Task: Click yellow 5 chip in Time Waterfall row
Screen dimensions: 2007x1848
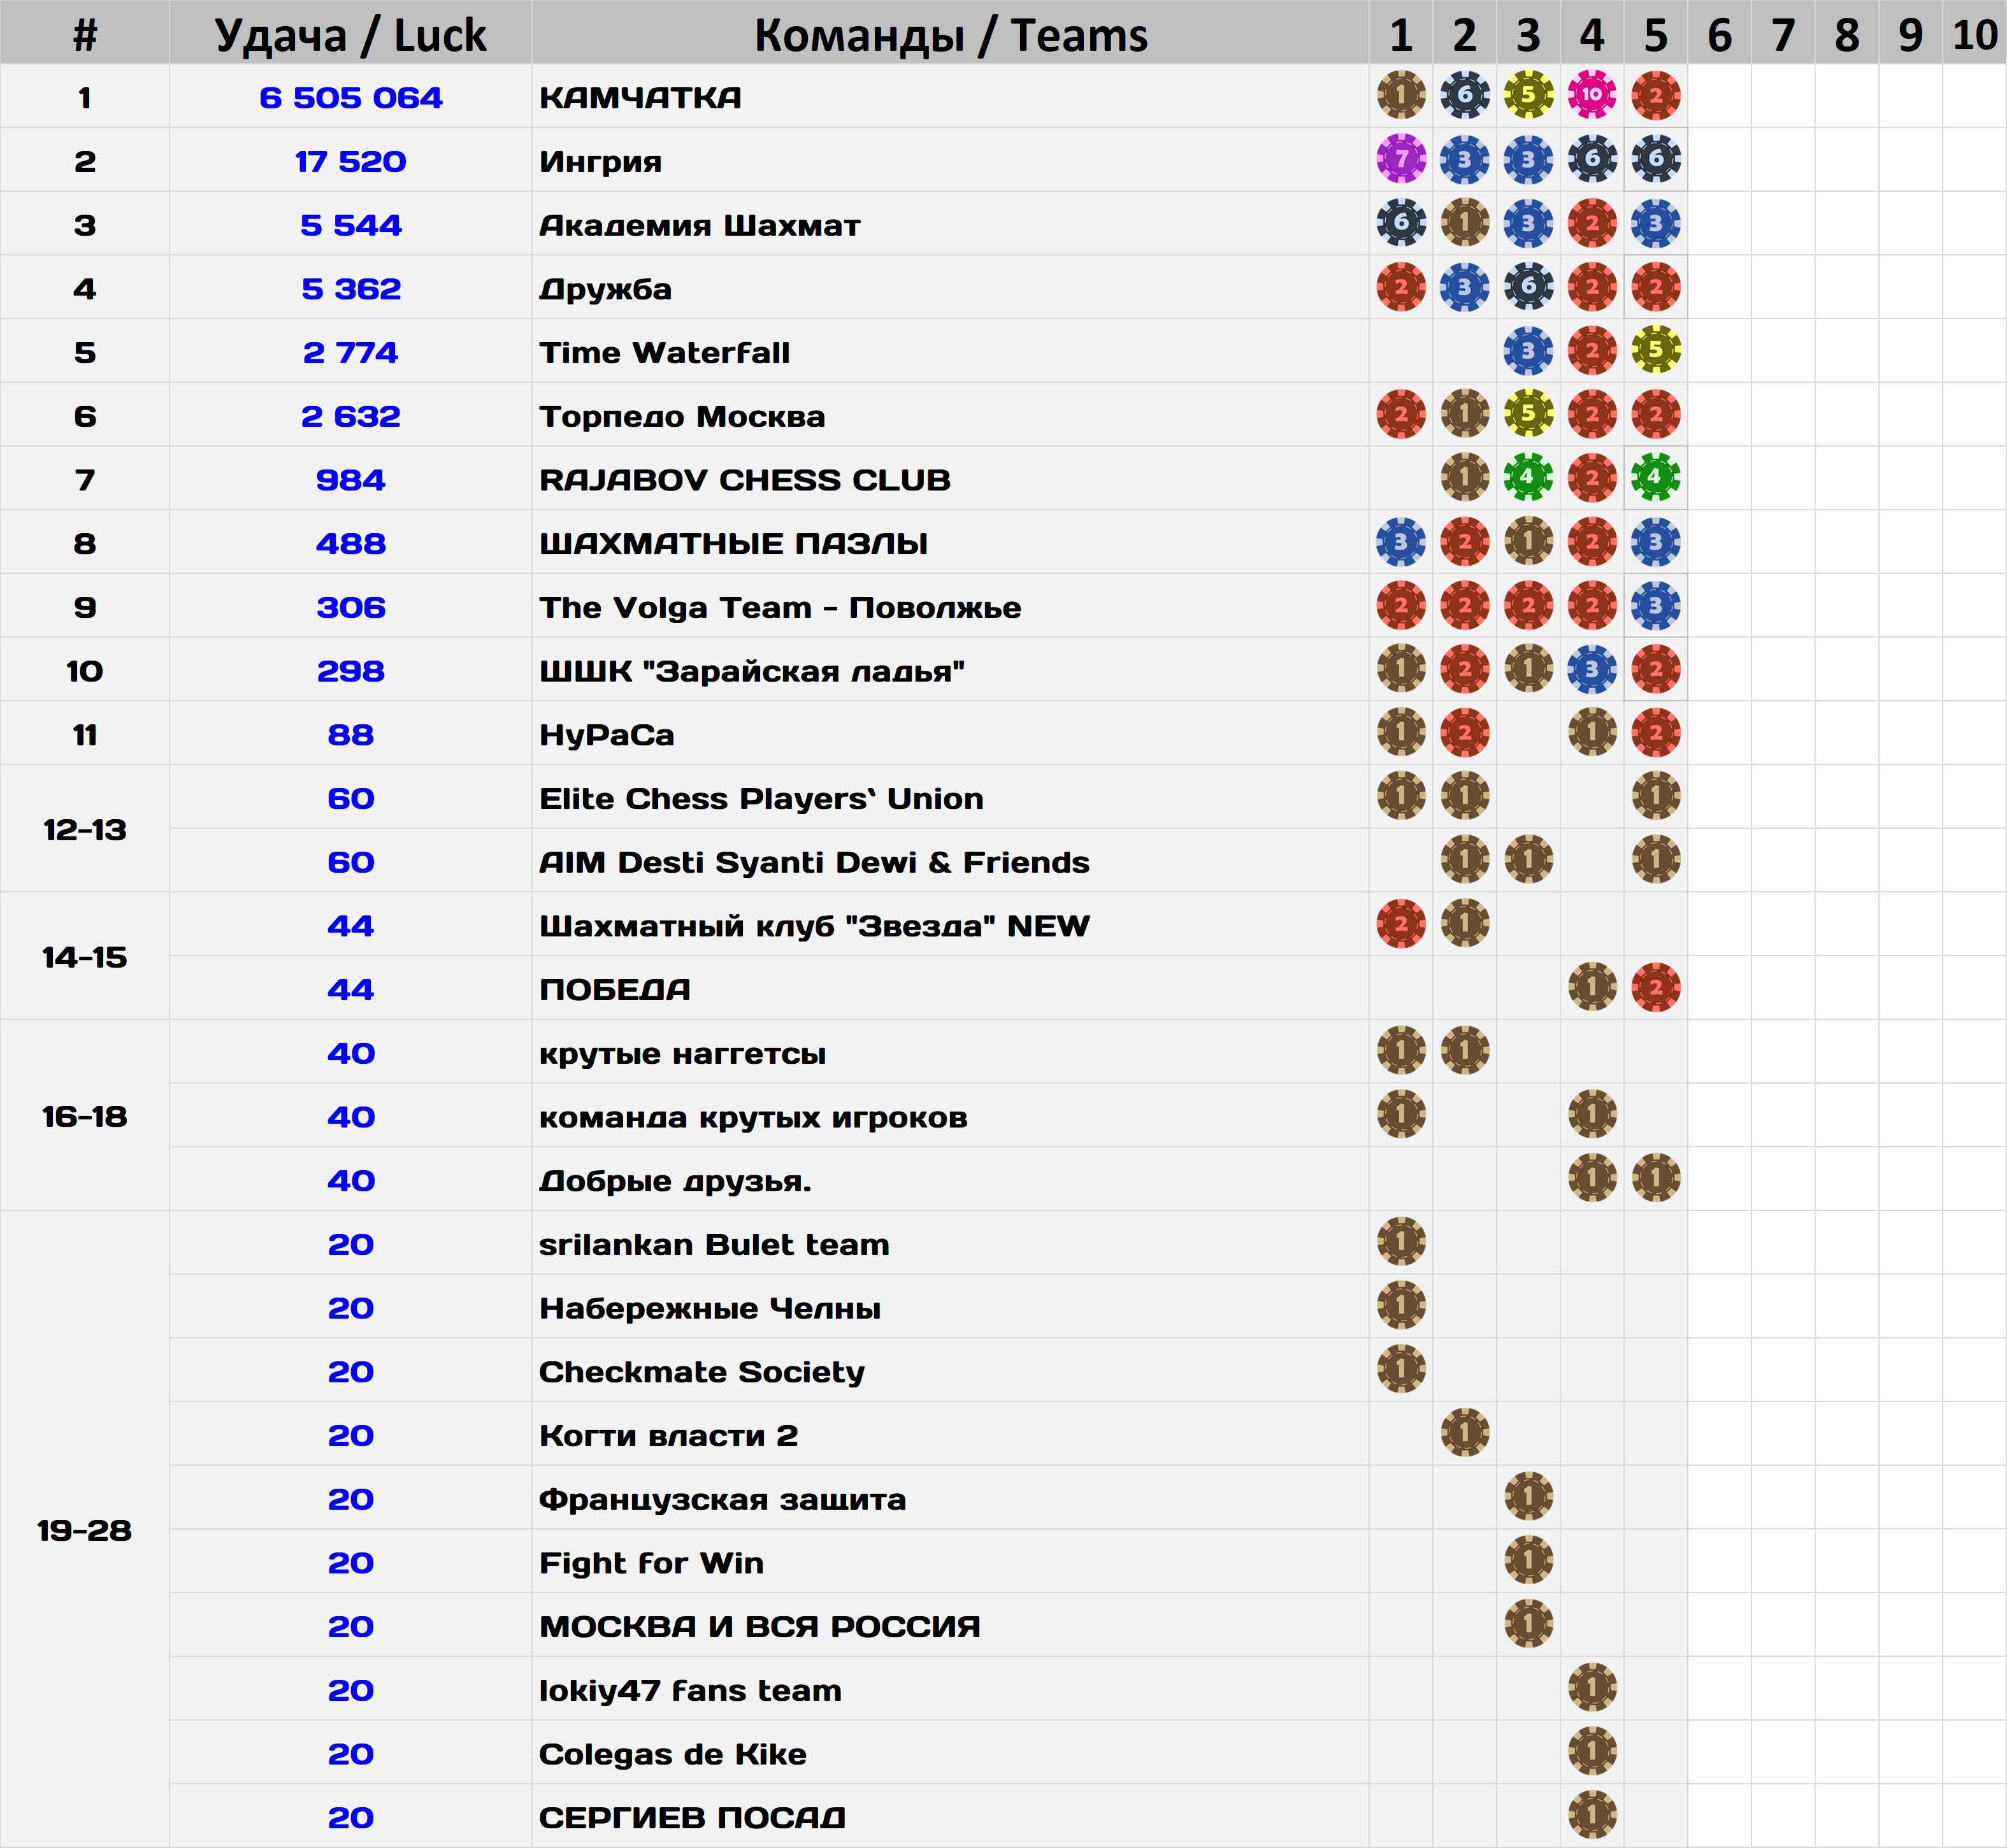Action: coord(1656,350)
